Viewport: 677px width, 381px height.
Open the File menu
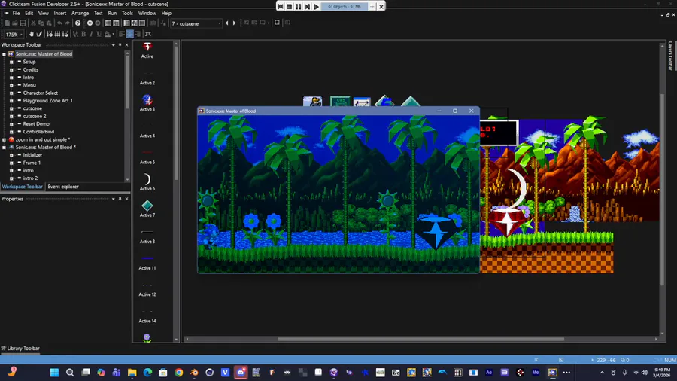(x=16, y=14)
